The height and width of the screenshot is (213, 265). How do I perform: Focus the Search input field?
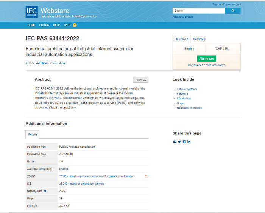[199, 11]
